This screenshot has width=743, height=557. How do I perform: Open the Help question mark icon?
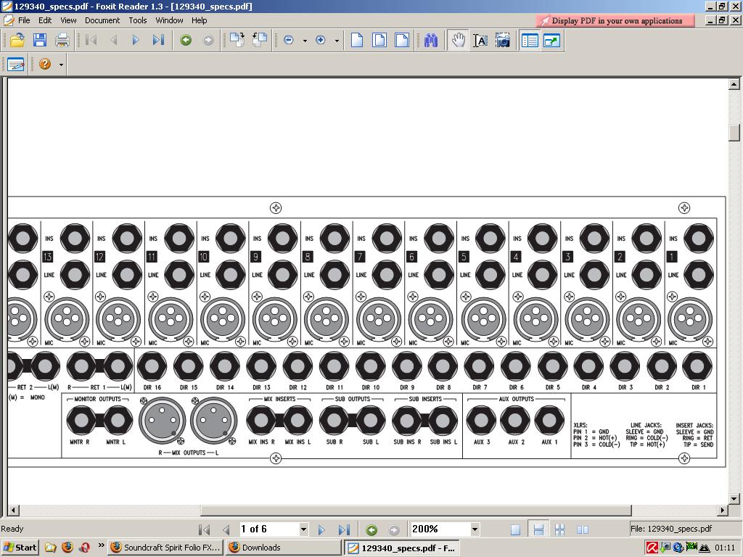(x=45, y=64)
